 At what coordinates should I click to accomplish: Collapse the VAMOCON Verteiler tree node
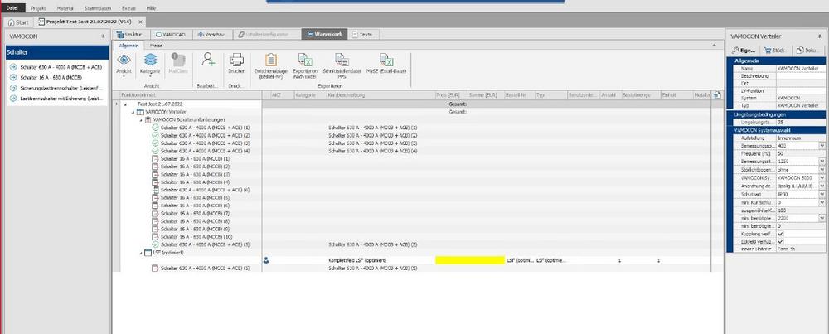(x=133, y=112)
